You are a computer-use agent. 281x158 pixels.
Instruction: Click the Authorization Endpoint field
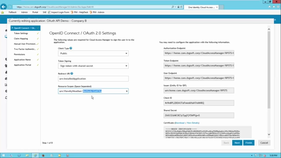pos(199,53)
